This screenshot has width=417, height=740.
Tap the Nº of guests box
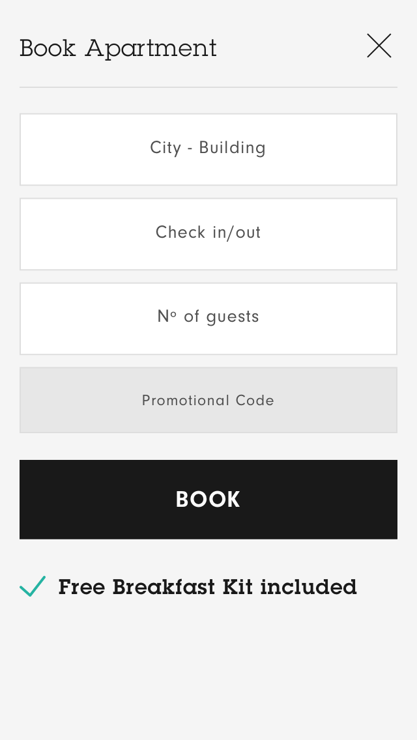208,319
